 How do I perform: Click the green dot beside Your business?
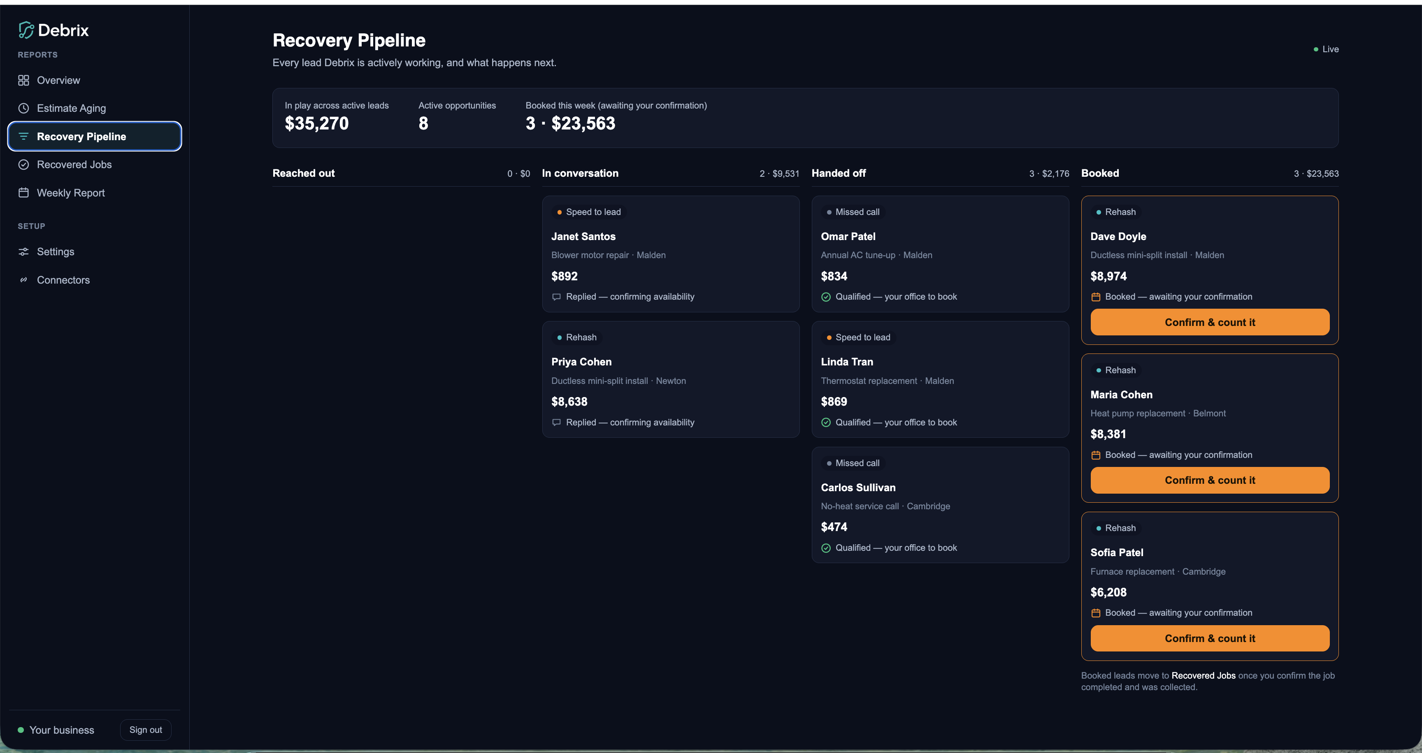[21, 730]
